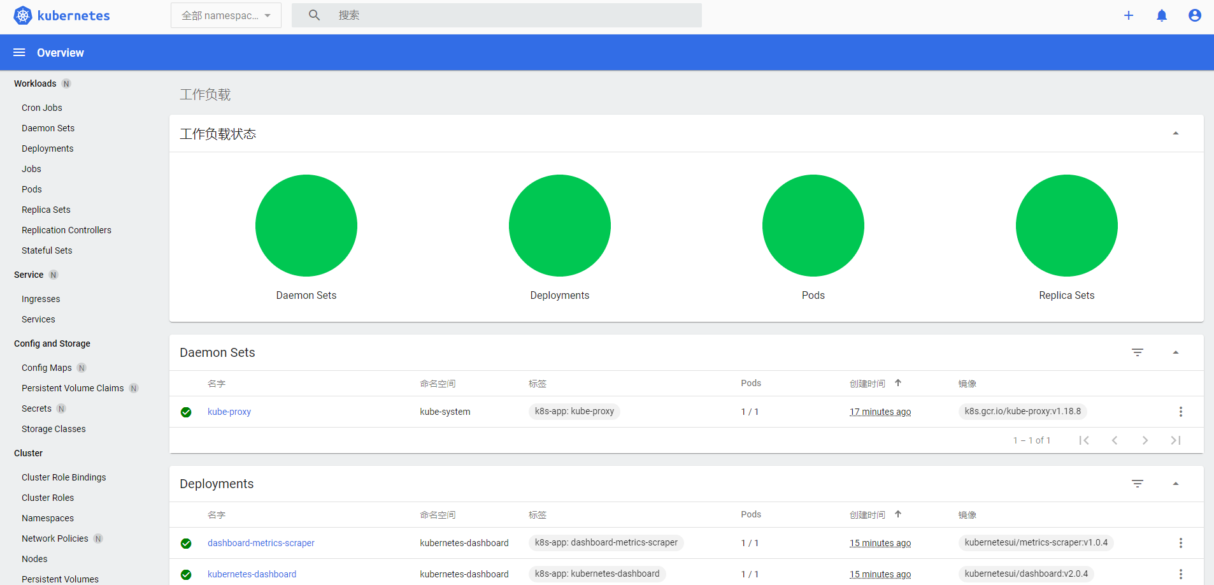Open Network Policies in the sidebar
Viewport: 1214px width, 585px height.
point(55,538)
